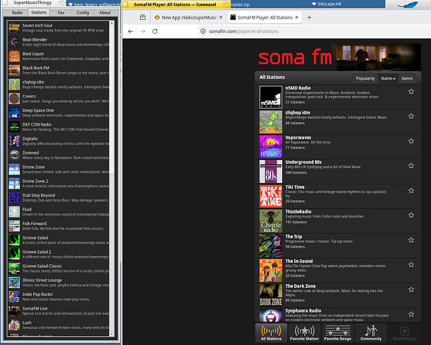Click the Doomed station icon in SuperMusicThingy
431x345 pixels.
click(x=14, y=155)
